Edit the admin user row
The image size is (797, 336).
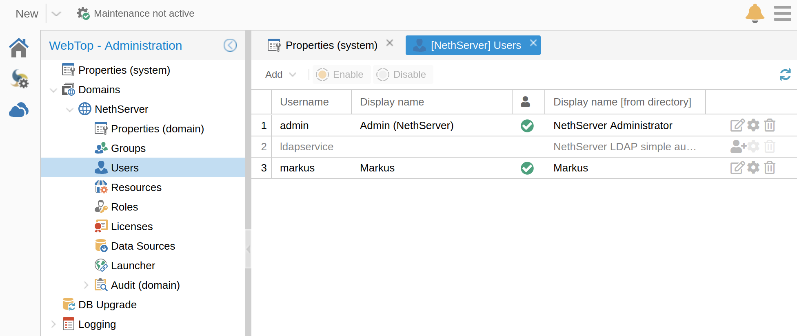coord(737,125)
